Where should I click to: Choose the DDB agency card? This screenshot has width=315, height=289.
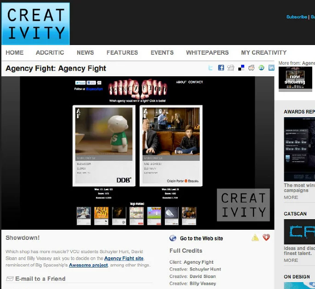point(104,146)
